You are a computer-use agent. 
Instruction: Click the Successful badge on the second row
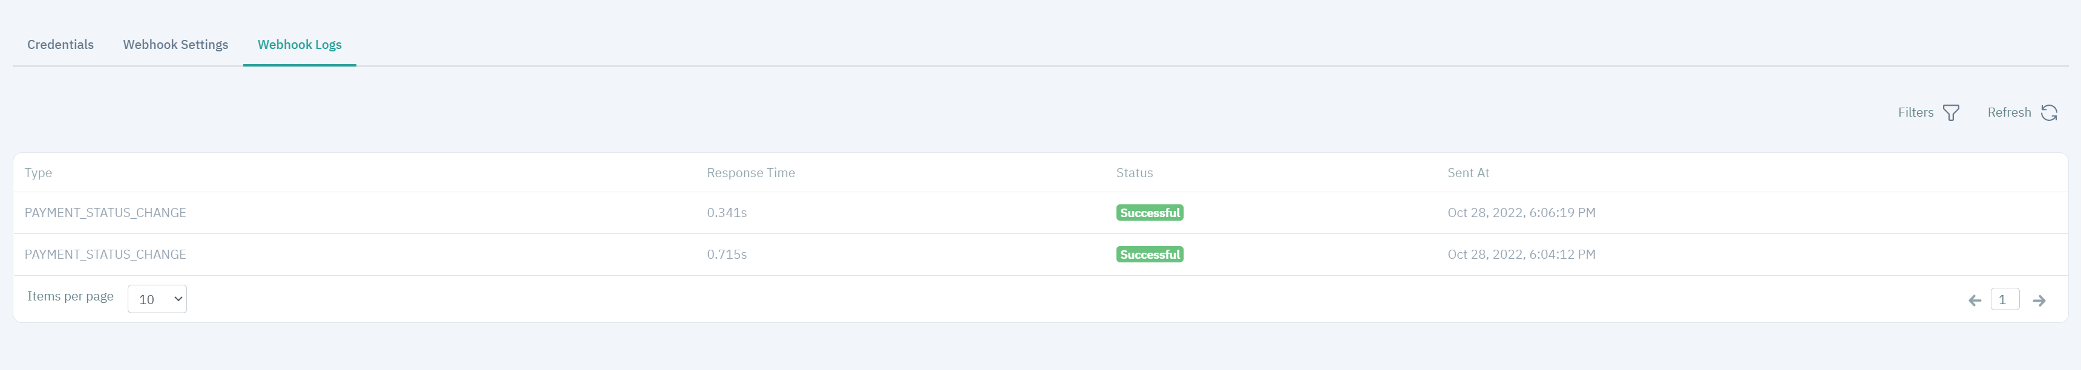click(1150, 254)
